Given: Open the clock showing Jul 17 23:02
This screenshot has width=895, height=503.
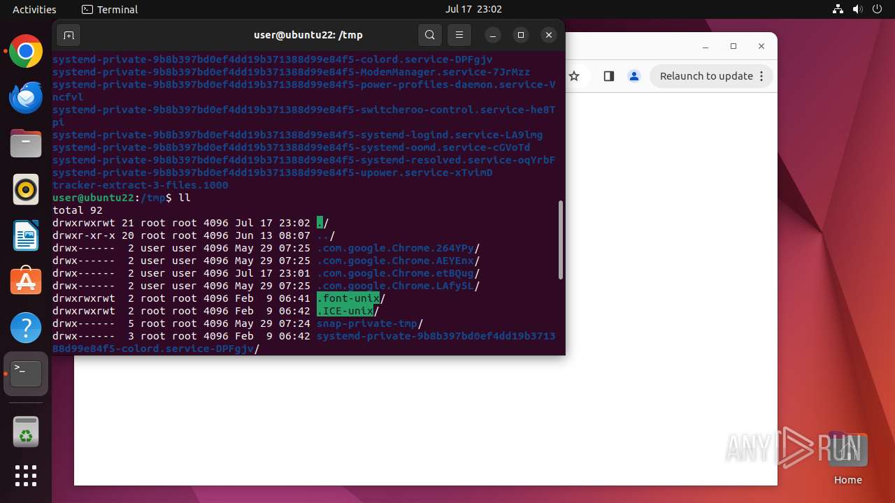Looking at the screenshot, I should [x=473, y=9].
